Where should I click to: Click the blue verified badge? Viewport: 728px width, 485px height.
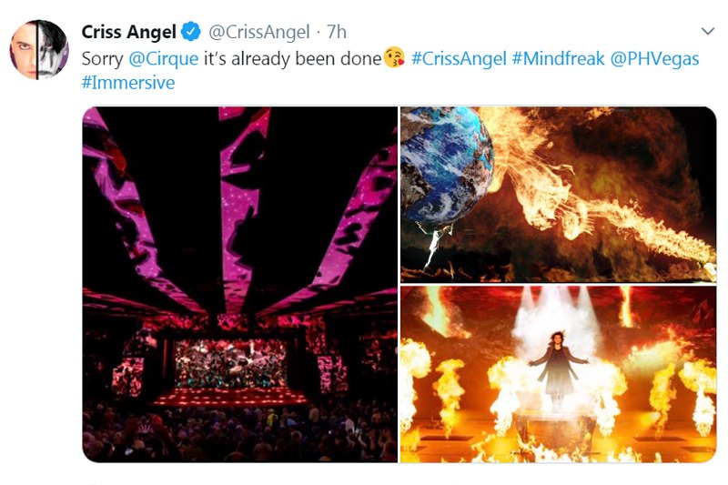point(191,32)
